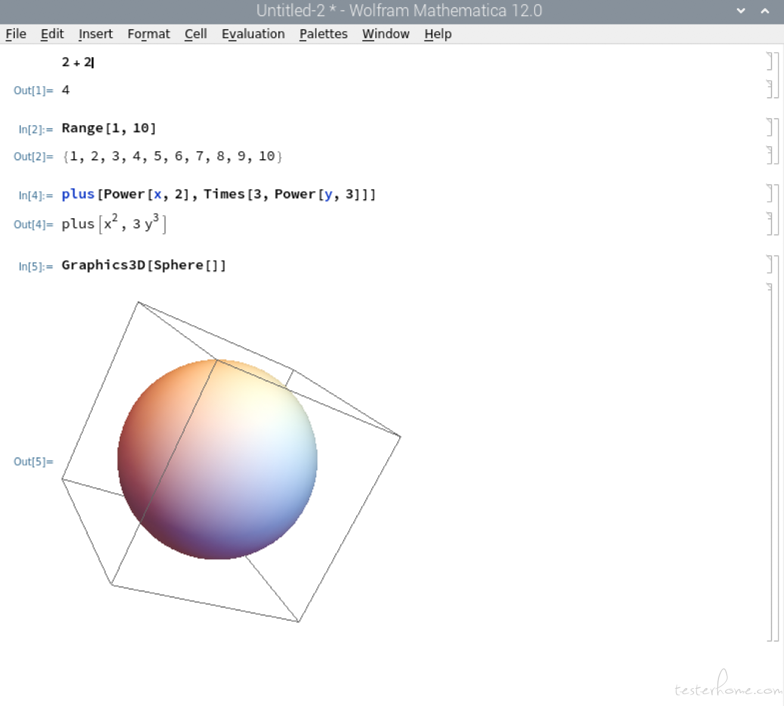Open the Help menu
This screenshot has height=706, width=784.
pyautogui.click(x=438, y=34)
